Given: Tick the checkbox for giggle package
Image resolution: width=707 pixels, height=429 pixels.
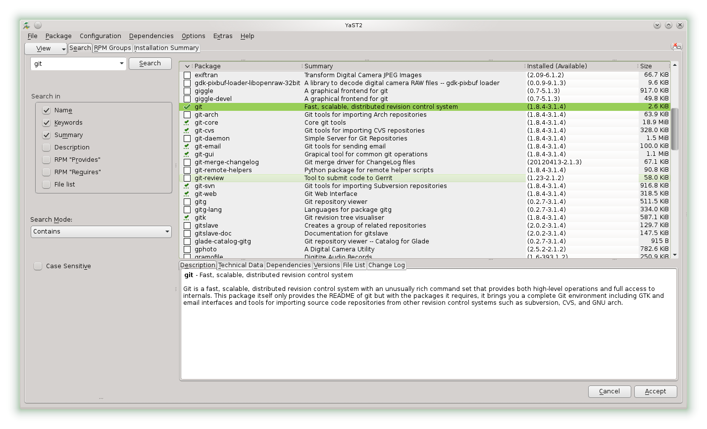Looking at the screenshot, I should 187,91.
